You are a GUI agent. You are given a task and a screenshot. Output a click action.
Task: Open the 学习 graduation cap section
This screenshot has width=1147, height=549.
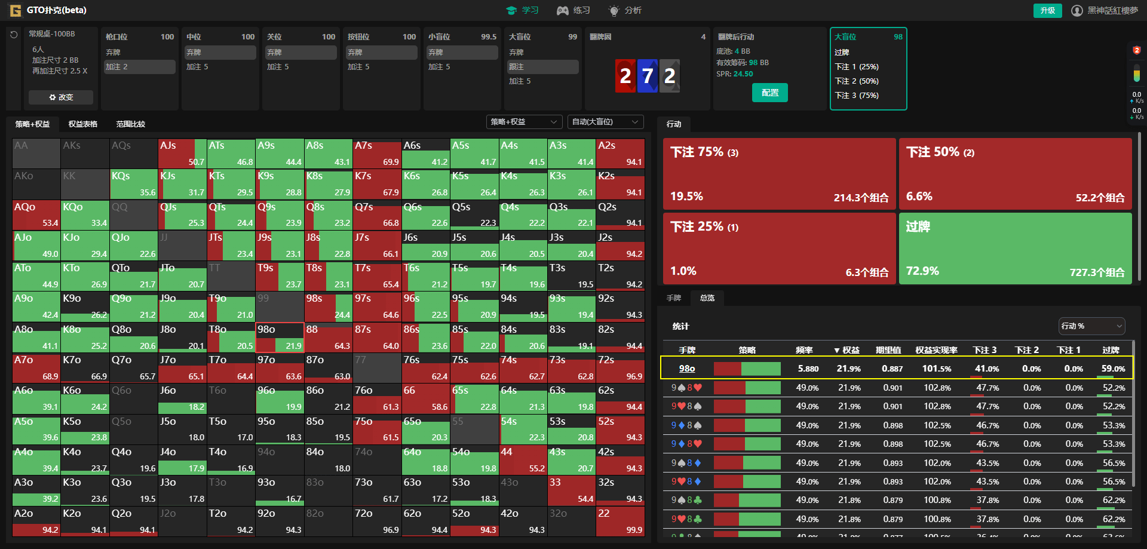click(522, 10)
